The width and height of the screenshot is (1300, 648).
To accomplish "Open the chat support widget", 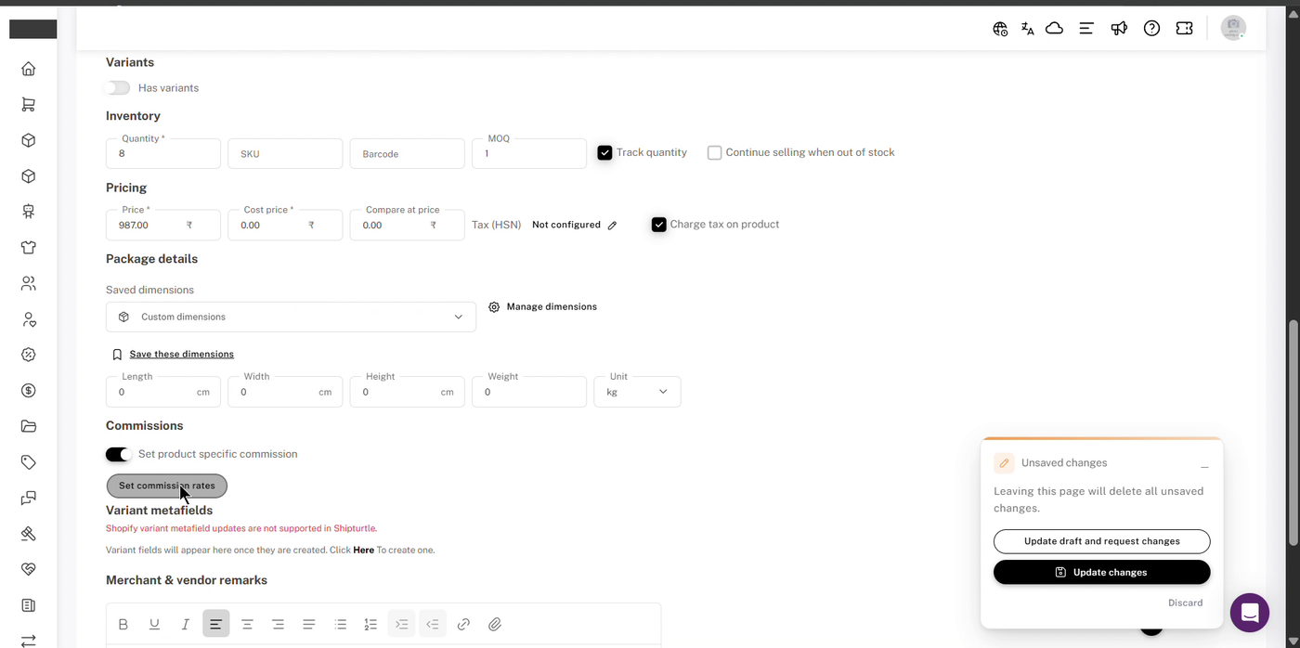I will [1250, 613].
